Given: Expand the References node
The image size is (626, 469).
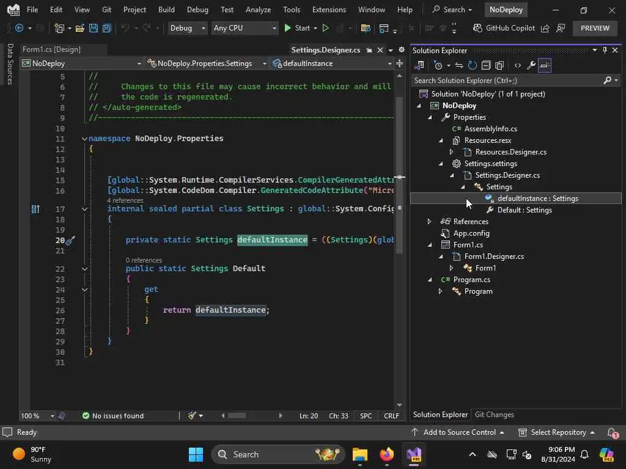Looking at the screenshot, I should [430, 221].
